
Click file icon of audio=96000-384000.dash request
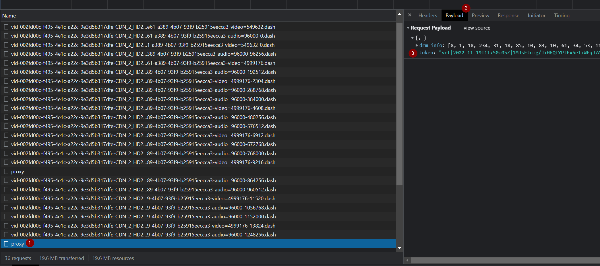pyautogui.click(x=6, y=99)
